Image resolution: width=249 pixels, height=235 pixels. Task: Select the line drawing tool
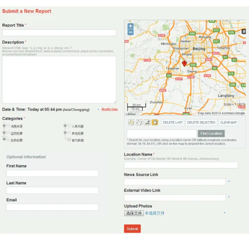tap(139, 122)
